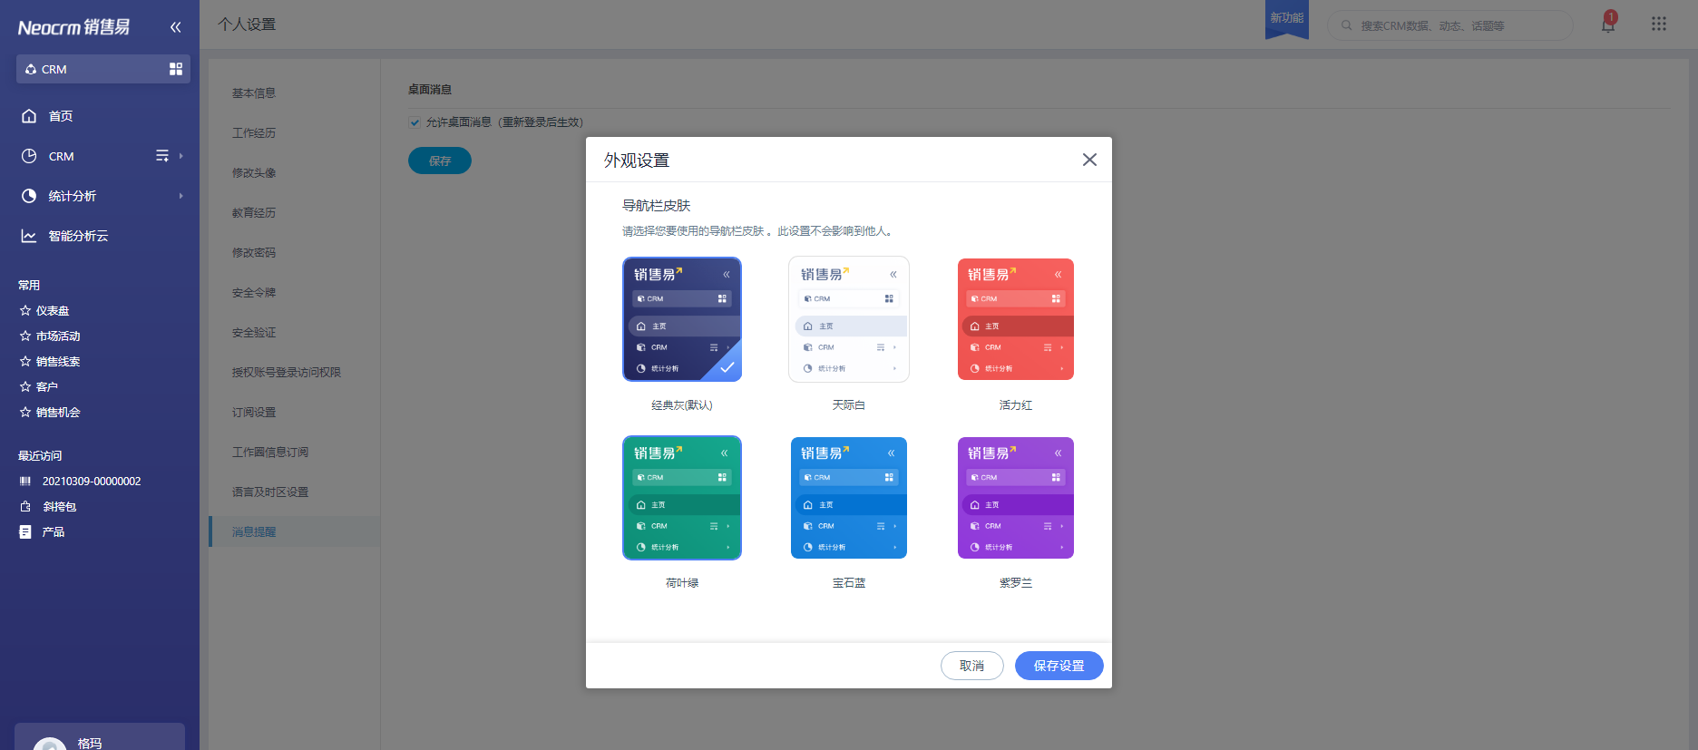Click the home icon beside 首页
The height and width of the screenshot is (750, 1698).
point(29,116)
